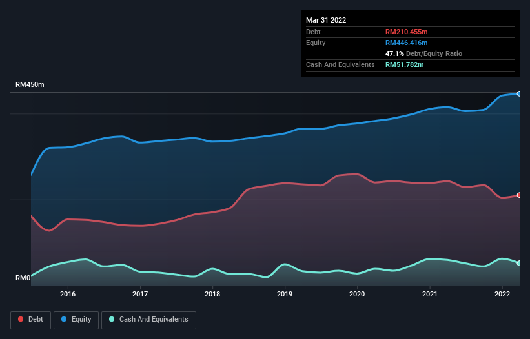Click the 2016 x-axis label
530x339 pixels.
[x=68, y=294]
